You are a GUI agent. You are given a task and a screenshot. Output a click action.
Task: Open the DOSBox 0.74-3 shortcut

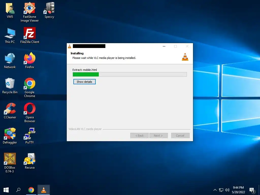(10, 163)
